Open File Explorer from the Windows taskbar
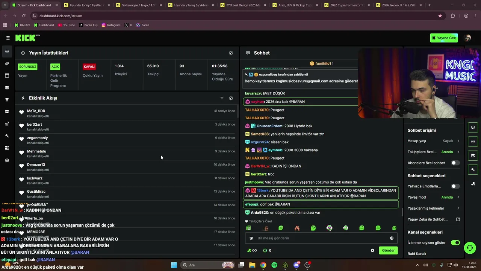The image size is (481, 271). pyautogui.click(x=252, y=265)
